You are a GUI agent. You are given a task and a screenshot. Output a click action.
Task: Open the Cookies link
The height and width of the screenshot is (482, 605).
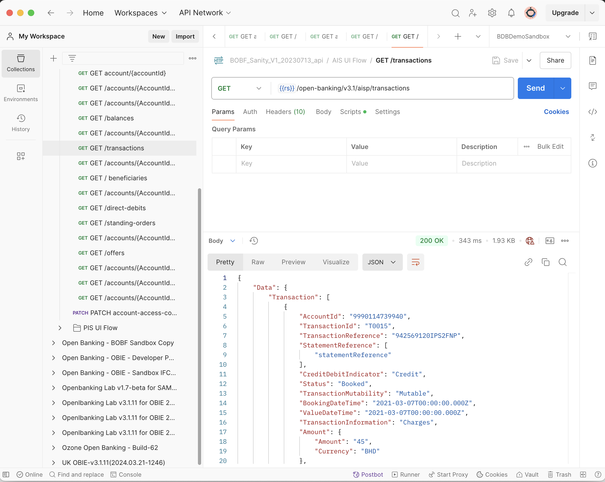point(556,112)
